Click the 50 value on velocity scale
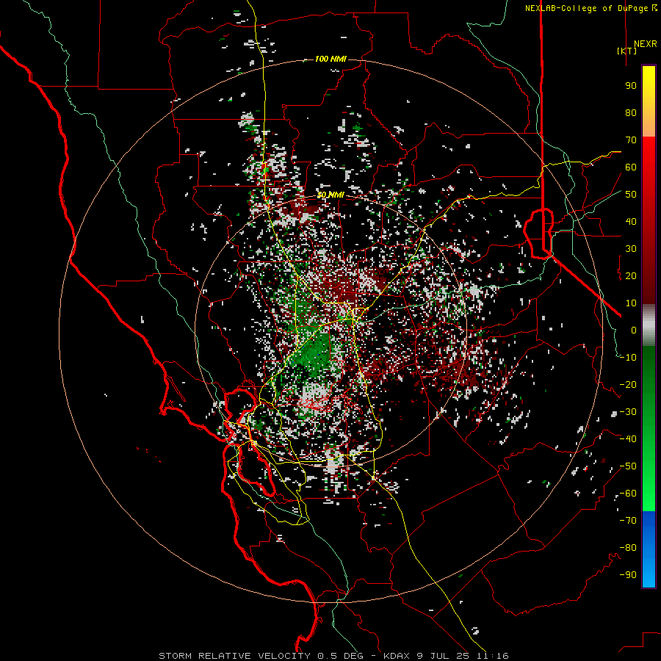The image size is (661, 661). pos(631,195)
